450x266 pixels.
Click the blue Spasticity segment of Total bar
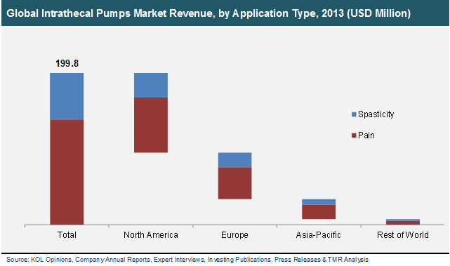(x=67, y=96)
